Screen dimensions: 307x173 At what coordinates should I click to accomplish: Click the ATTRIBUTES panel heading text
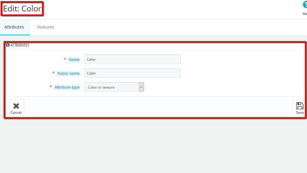click(20, 45)
